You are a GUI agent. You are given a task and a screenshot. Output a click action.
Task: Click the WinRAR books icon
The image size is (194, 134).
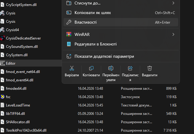coord(69,34)
